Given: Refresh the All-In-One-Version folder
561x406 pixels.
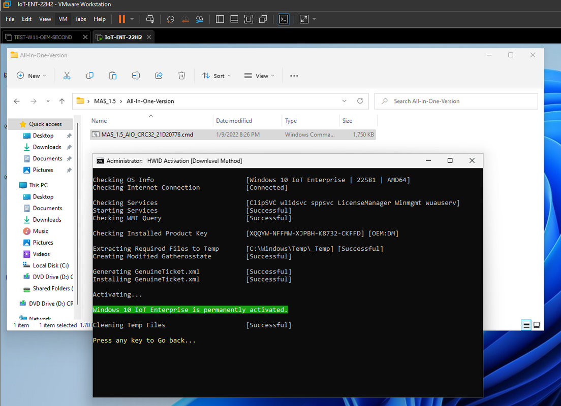Looking at the screenshot, I should tap(360, 101).
